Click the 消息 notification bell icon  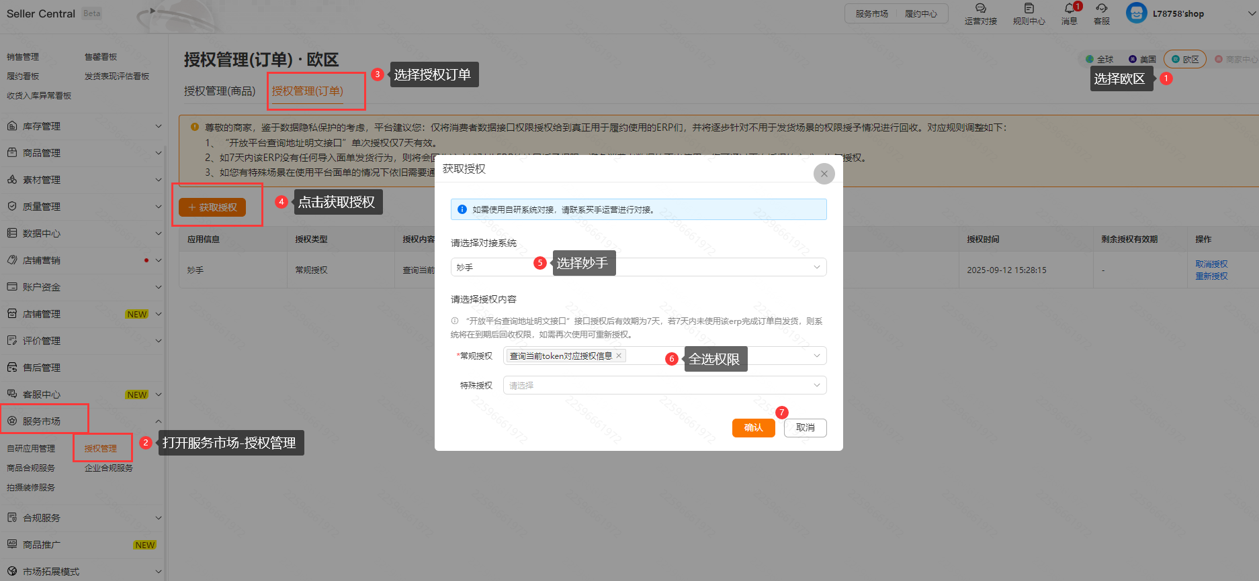tap(1069, 9)
